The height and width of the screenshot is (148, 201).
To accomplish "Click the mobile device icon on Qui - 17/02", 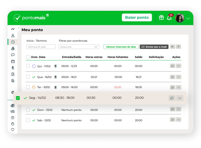I will tap(55, 66).
